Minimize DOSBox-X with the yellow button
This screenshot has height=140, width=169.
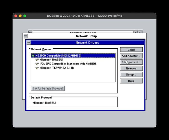pyautogui.click(x=20, y=16)
